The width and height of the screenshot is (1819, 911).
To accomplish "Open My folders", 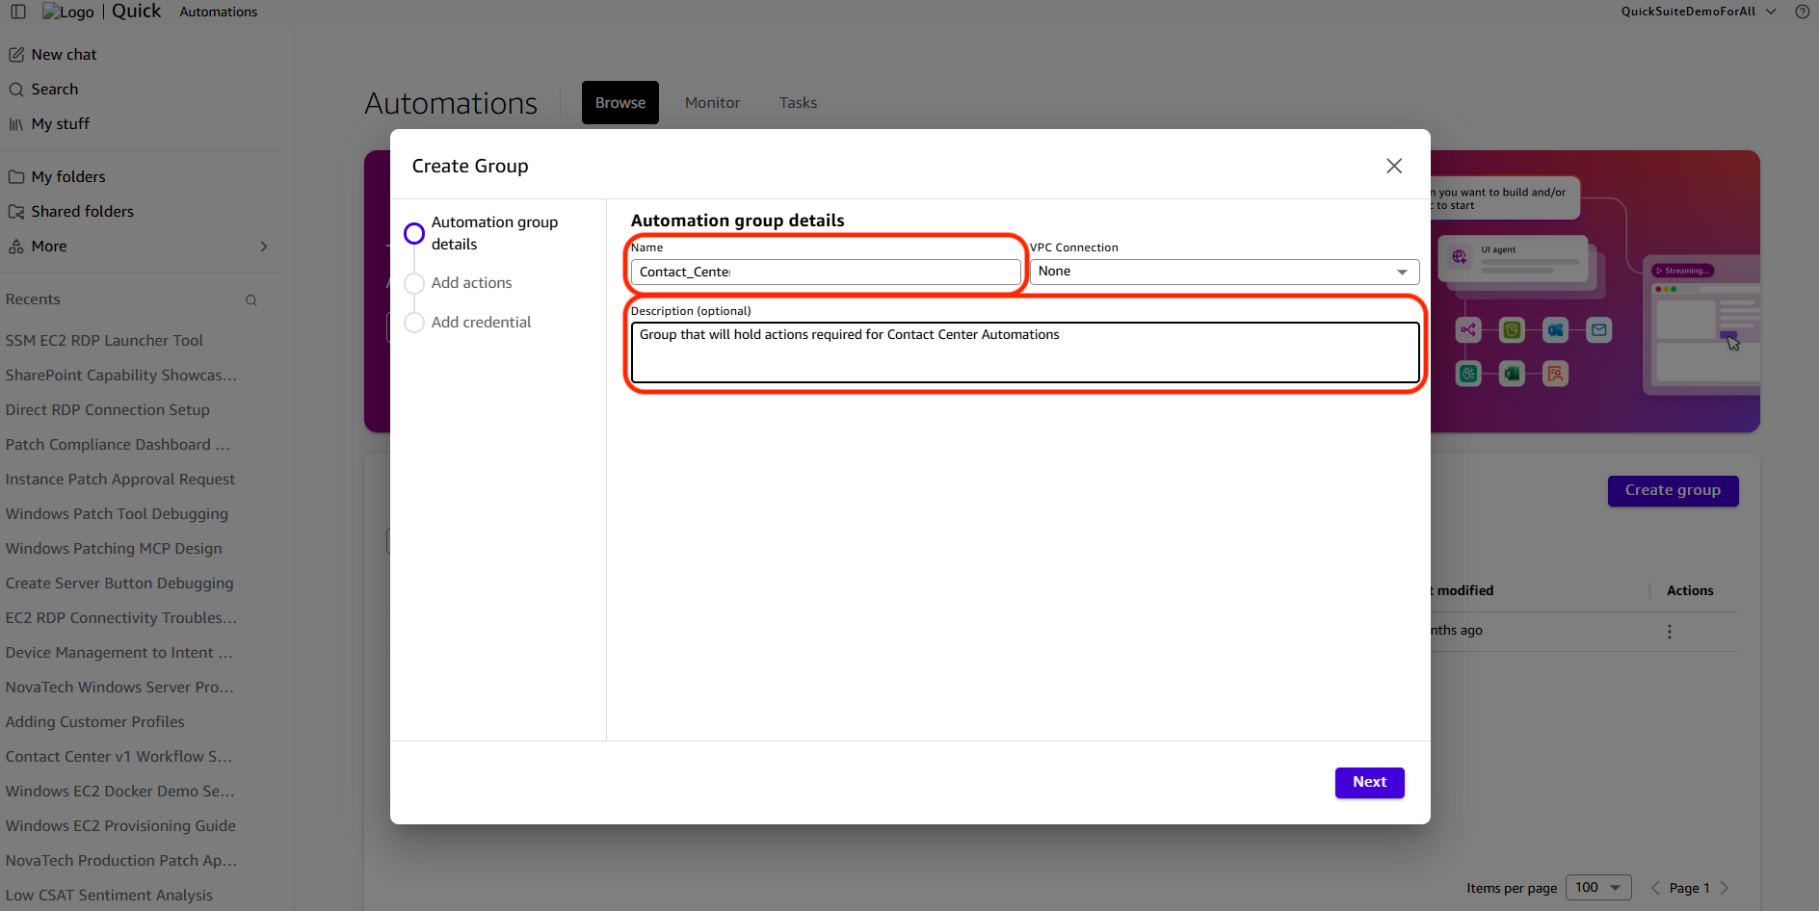I will tap(57, 177).
